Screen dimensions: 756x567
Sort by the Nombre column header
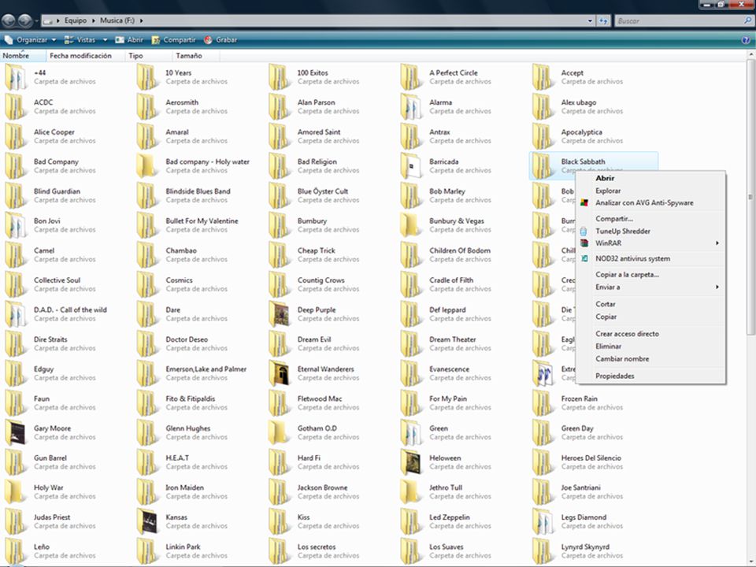[x=23, y=56]
